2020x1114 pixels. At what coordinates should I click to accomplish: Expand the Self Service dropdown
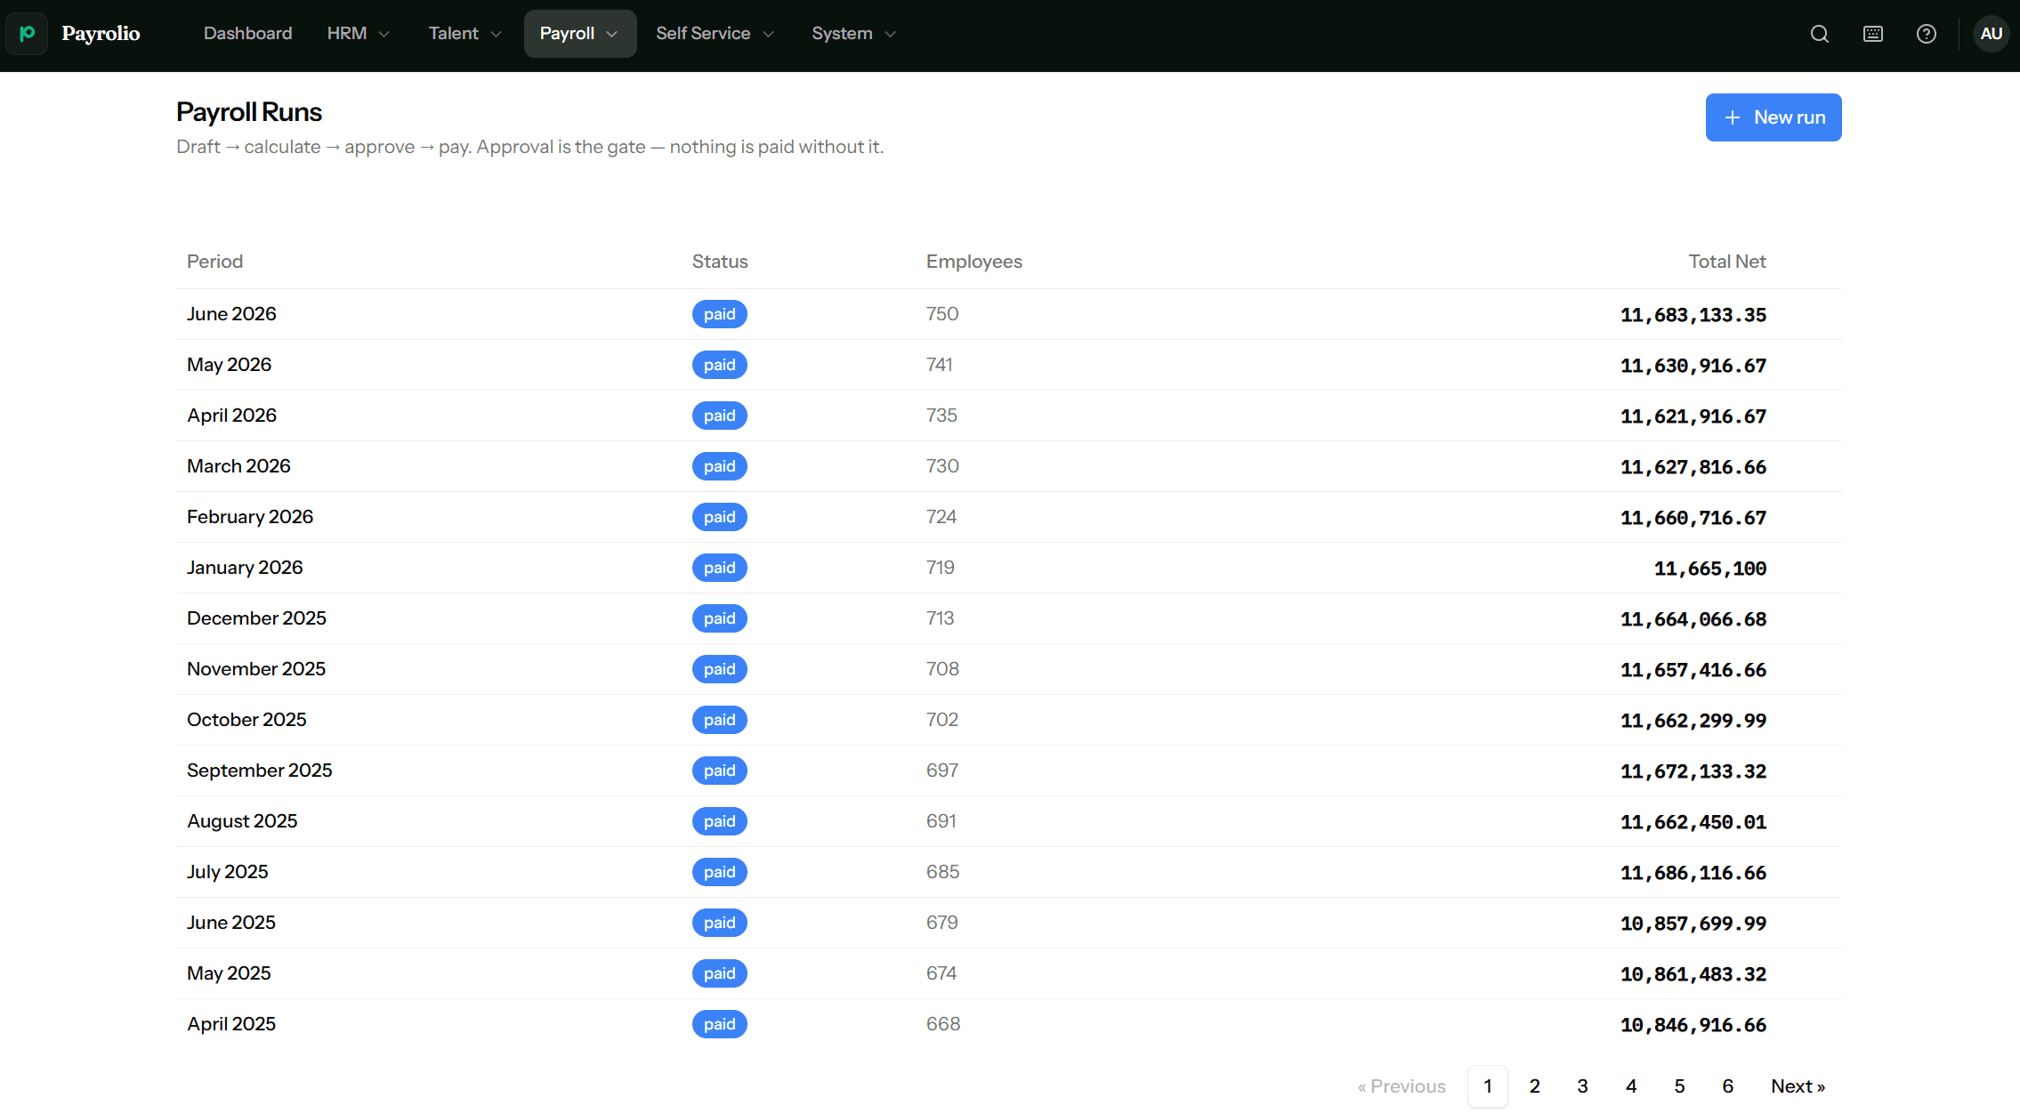click(715, 34)
